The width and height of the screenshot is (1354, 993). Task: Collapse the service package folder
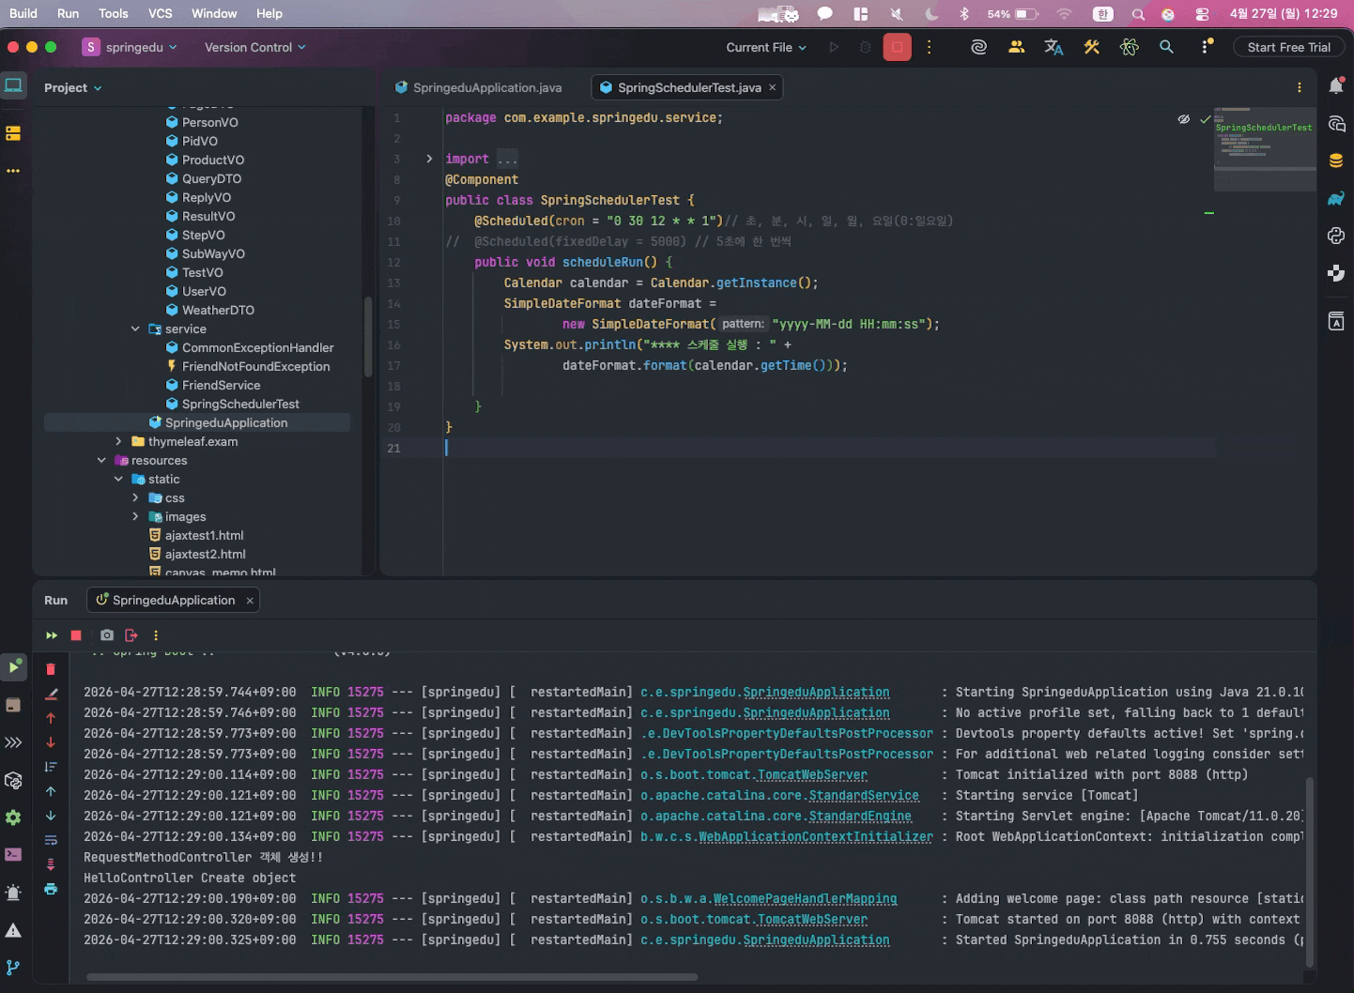pyautogui.click(x=135, y=328)
